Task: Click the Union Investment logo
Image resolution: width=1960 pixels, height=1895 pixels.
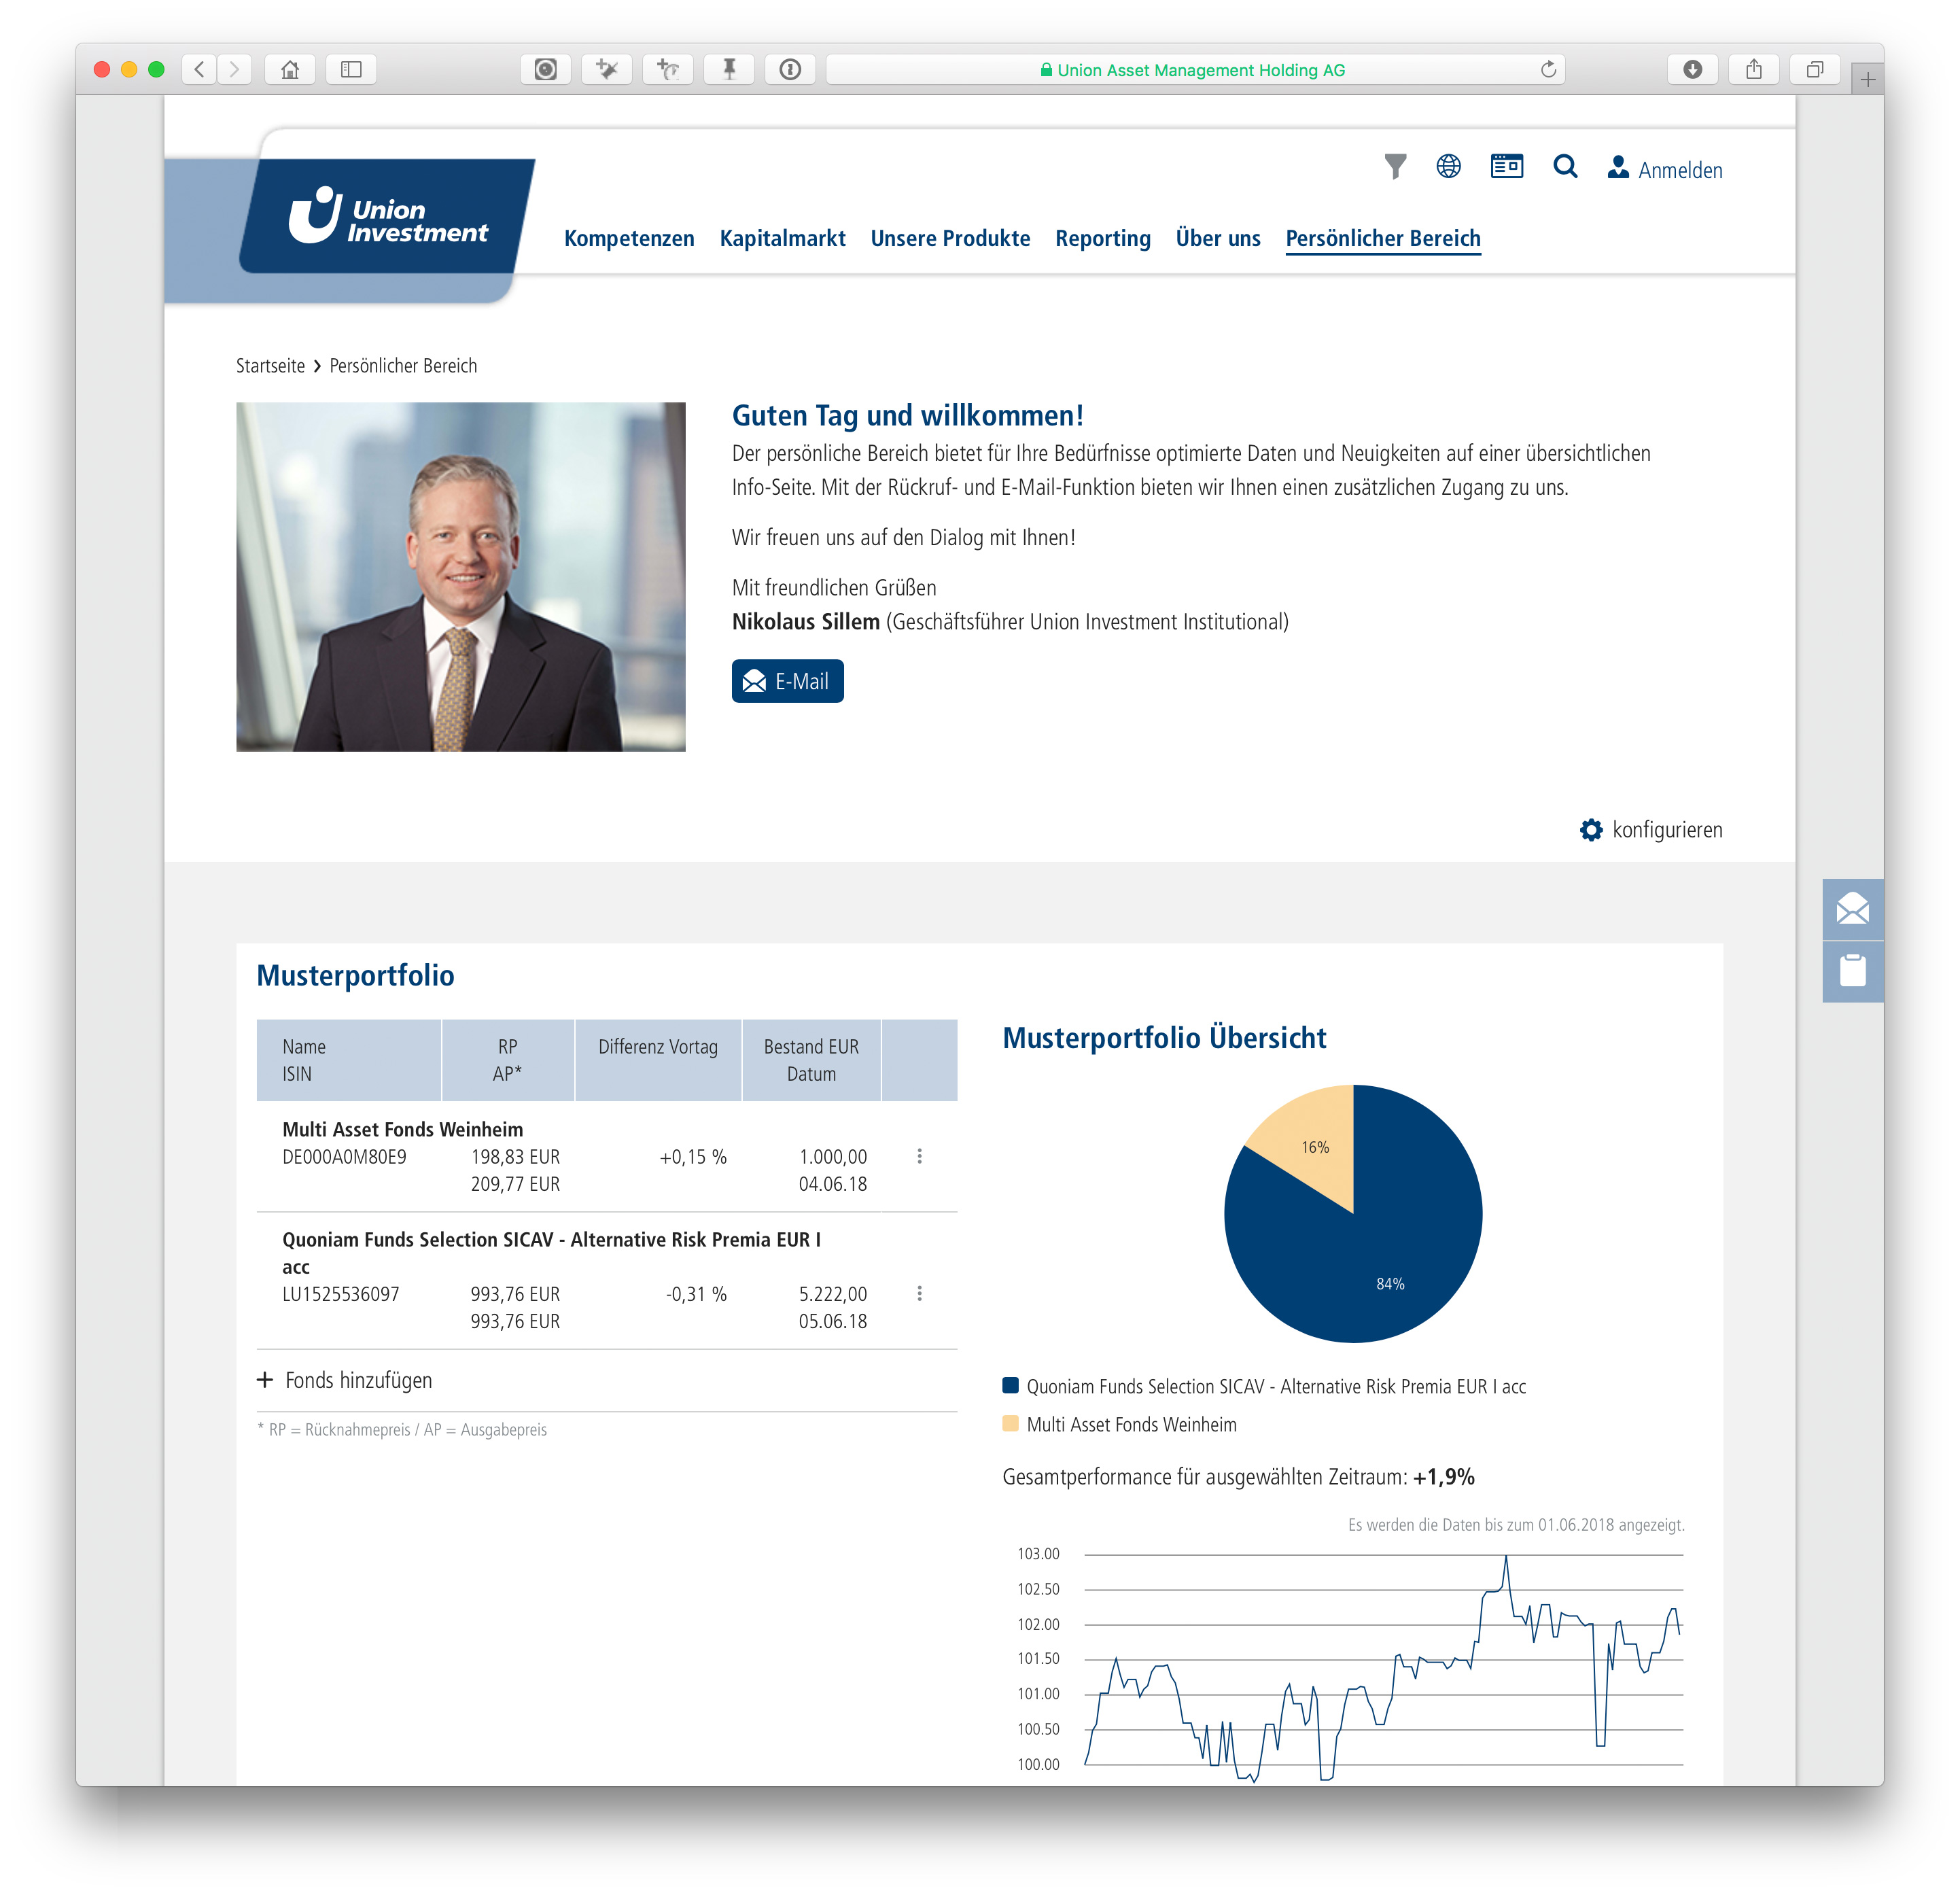Action: [x=388, y=217]
